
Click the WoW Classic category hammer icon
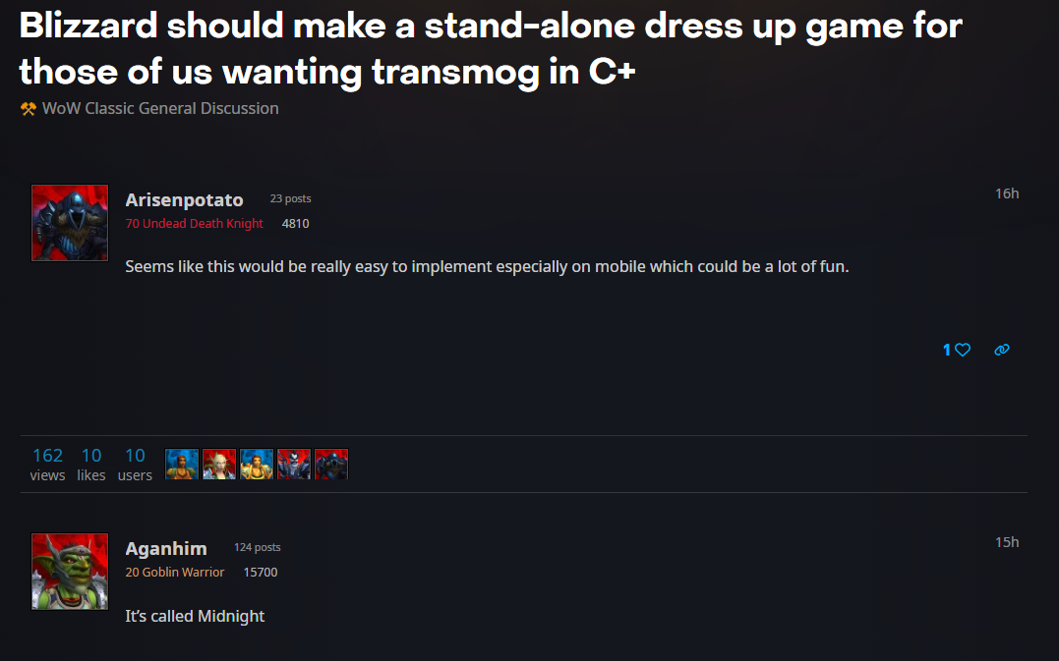click(28, 109)
